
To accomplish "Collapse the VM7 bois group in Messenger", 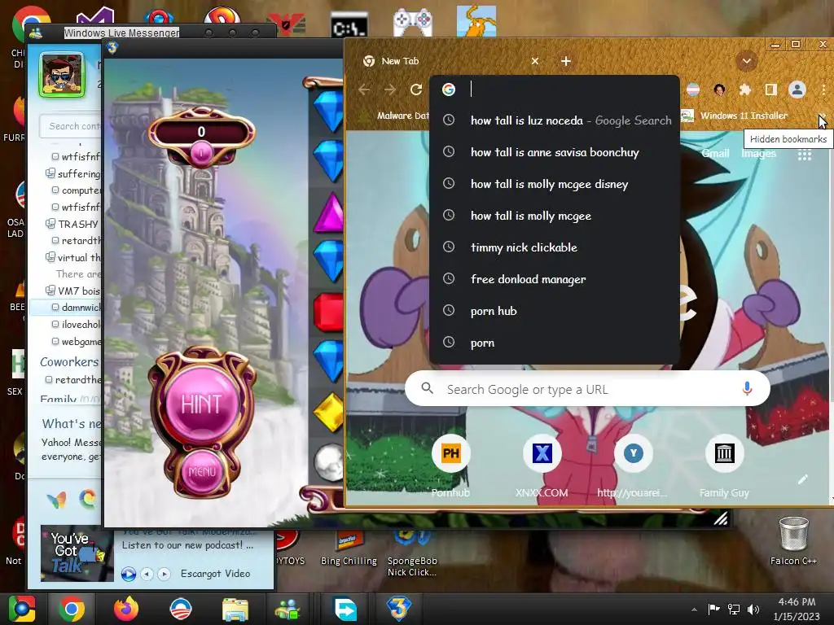I will pos(50,291).
